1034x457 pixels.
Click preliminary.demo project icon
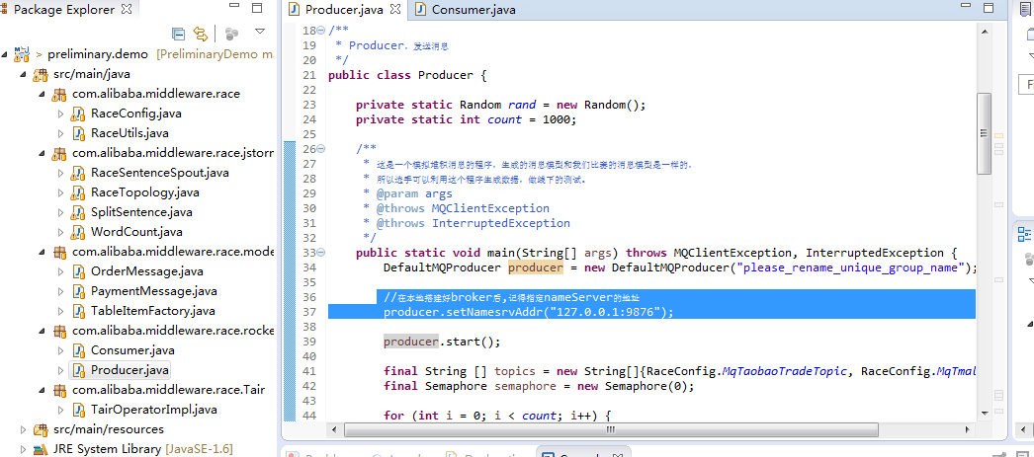click(22, 52)
